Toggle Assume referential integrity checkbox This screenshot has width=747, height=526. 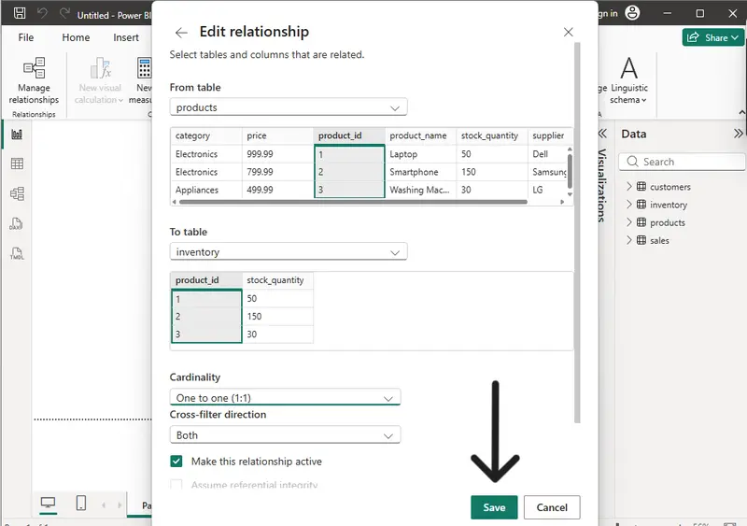176,485
